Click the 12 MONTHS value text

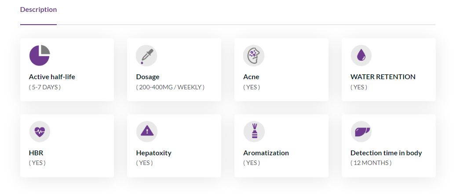371,163
